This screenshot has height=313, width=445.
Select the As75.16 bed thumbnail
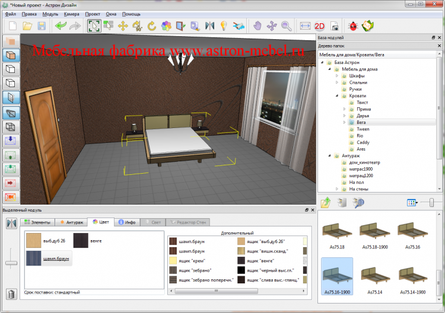pyautogui.click(x=412, y=236)
